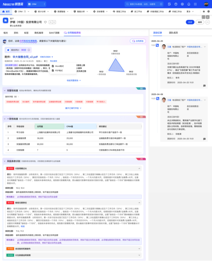Switch to the BANT洞察 tab
The height and width of the screenshot is (261, 212).
[54, 33]
